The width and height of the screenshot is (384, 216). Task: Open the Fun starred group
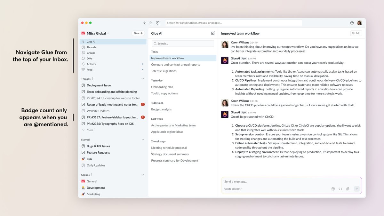tap(113, 159)
